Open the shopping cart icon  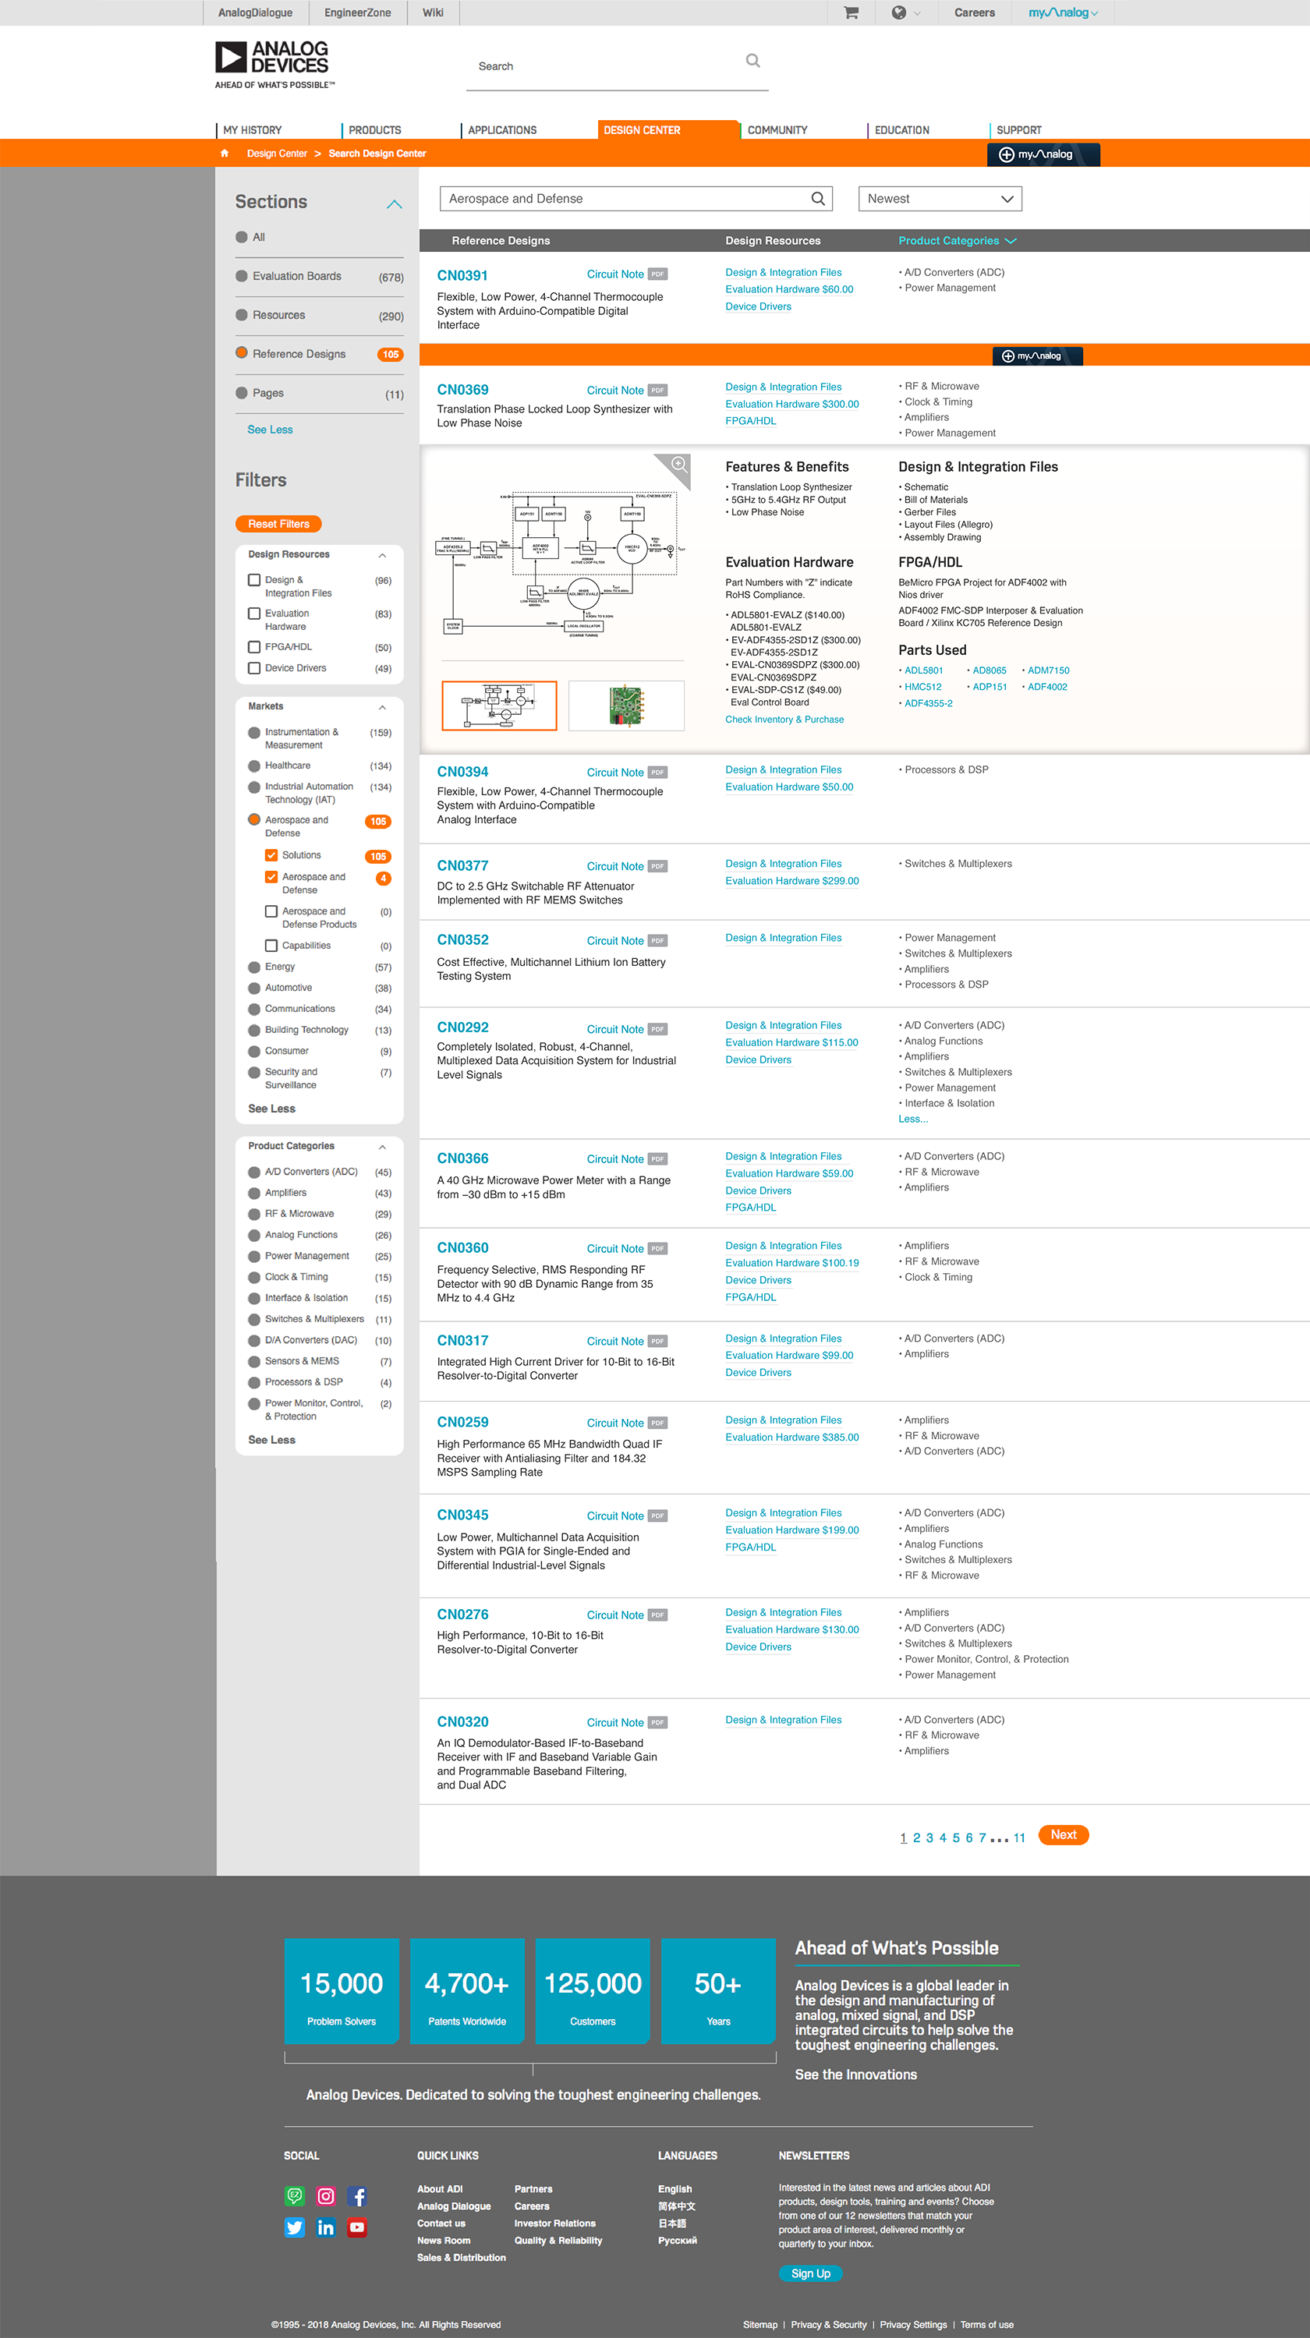[x=851, y=12]
